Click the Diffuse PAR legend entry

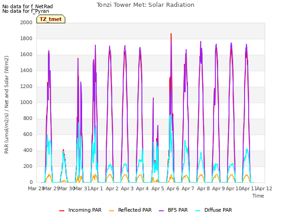pos(214,210)
